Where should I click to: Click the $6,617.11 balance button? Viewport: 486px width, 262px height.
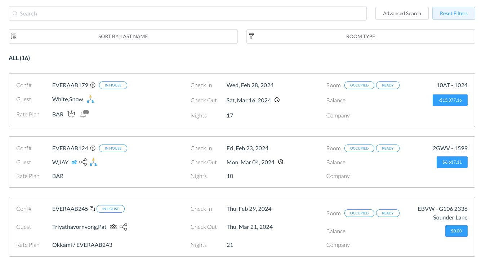click(452, 162)
